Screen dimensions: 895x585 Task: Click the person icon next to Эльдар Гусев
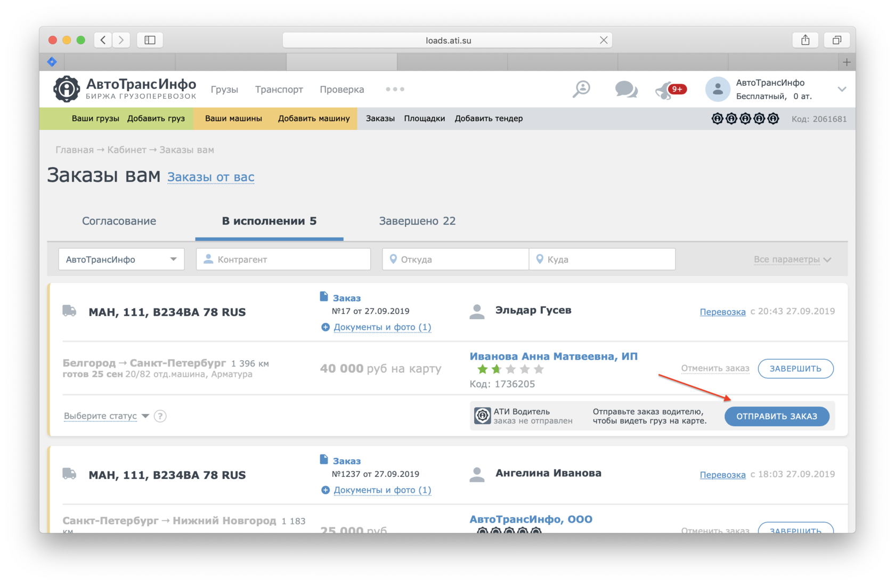point(477,312)
